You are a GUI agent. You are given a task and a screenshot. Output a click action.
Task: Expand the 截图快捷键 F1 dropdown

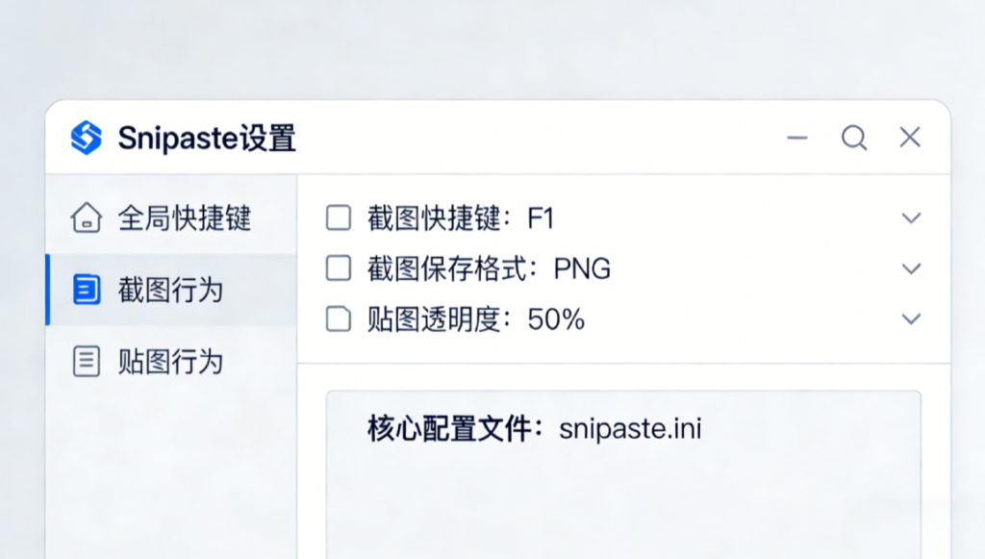(x=910, y=217)
